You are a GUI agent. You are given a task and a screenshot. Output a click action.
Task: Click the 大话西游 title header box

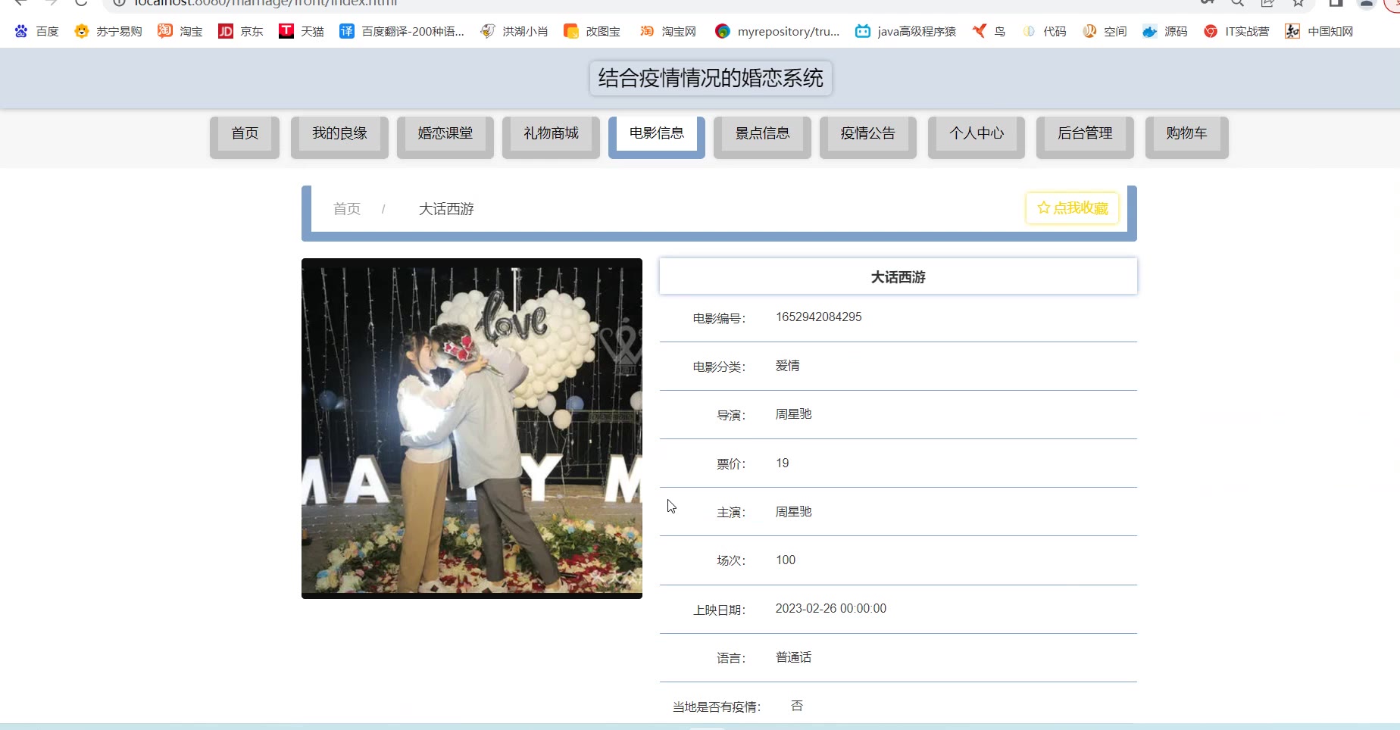[x=898, y=276]
